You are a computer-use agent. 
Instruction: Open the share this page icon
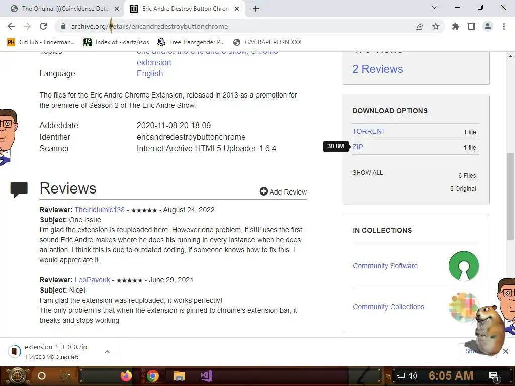[x=419, y=26]
